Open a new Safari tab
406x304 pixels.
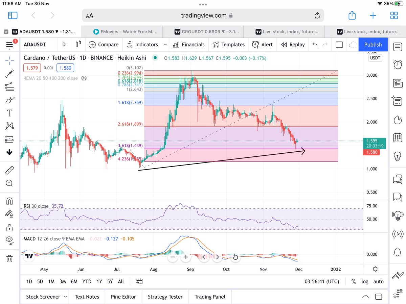373,15
